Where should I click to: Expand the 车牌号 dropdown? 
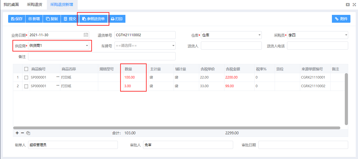pos(173,45)
